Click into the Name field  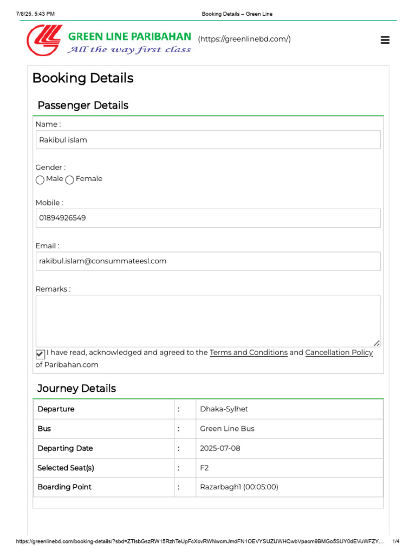coord(208,140)
